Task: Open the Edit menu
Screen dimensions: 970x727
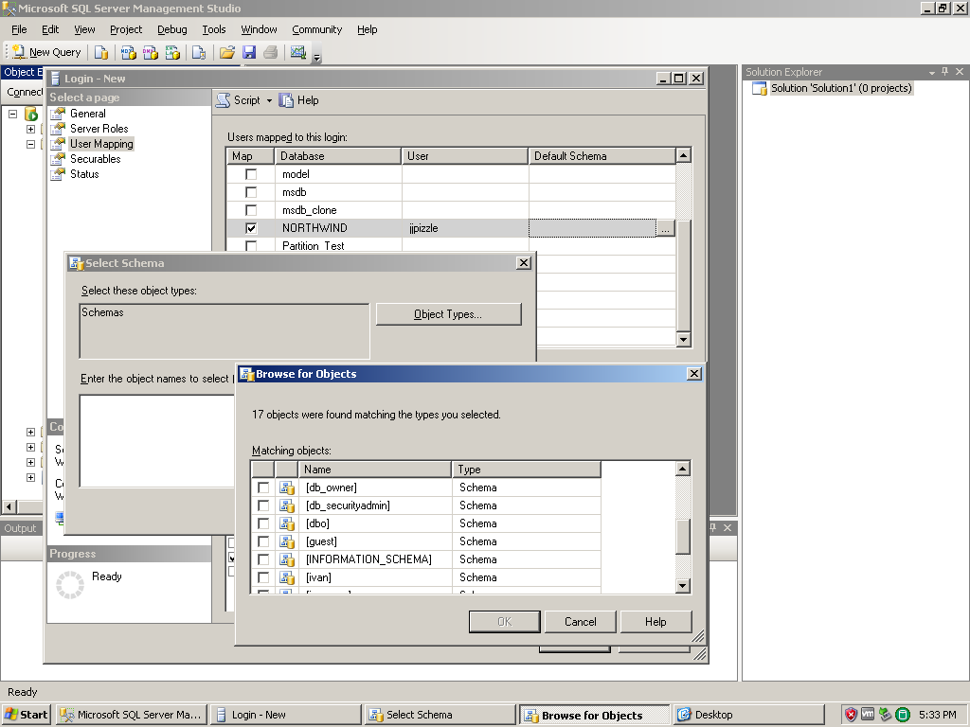Action: click(x=50, y=29)
